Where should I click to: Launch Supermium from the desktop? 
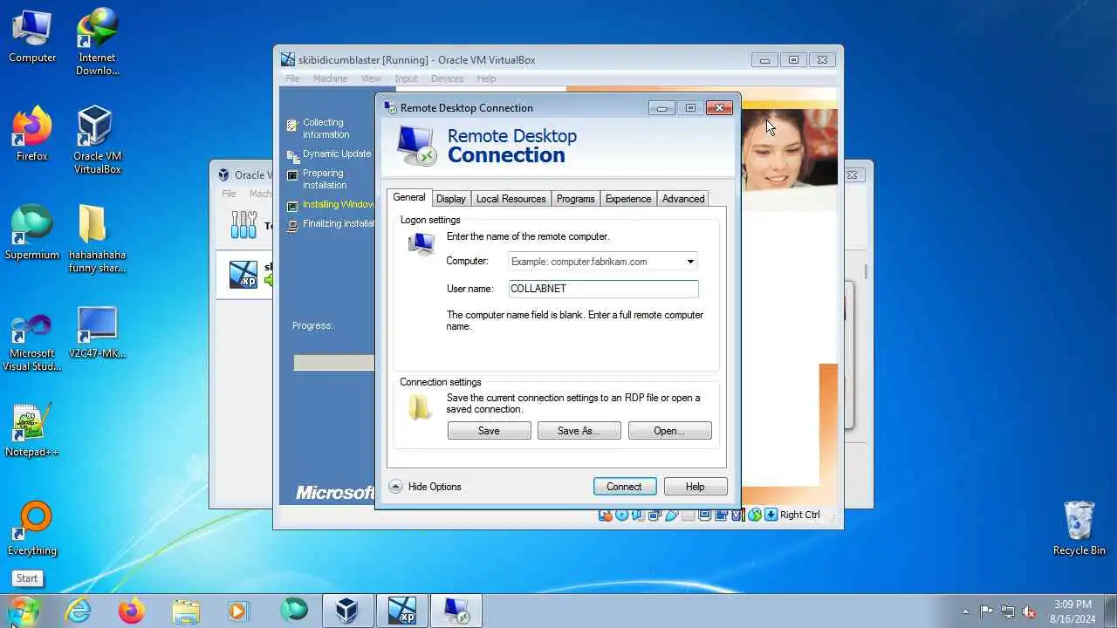click(x=32, y=232)
